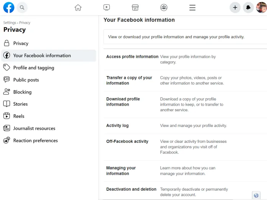
Task: Open the Facebook search icon
Action: pyautogui.click(x=22, y=7)
